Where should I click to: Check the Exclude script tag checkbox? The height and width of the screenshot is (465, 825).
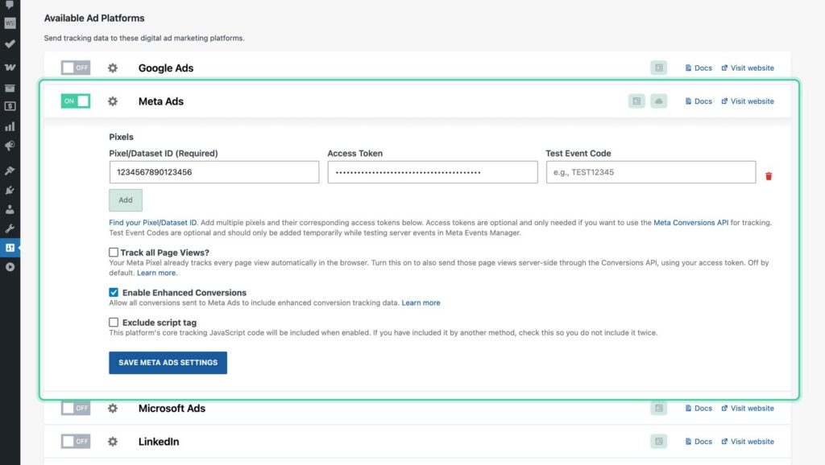pos(113,322)
